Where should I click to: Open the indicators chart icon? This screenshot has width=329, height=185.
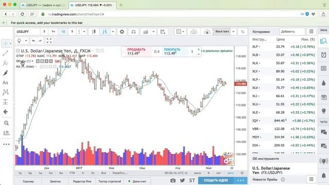click(x=145, y=32)
